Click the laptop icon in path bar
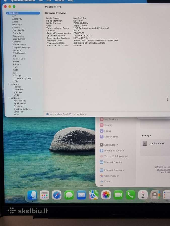Screen dimensions: 170x226 47,114
